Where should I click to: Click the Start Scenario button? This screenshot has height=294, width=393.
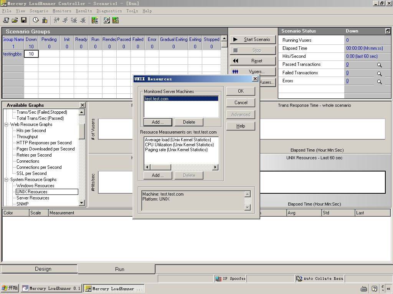253,39
